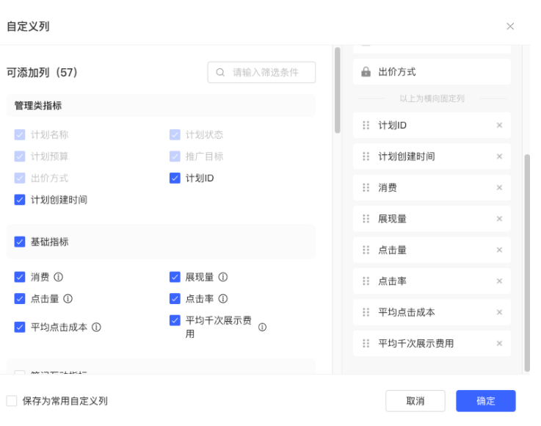
Task: Remove 消费 from selected columns
Action: click(x=499, y=187)
